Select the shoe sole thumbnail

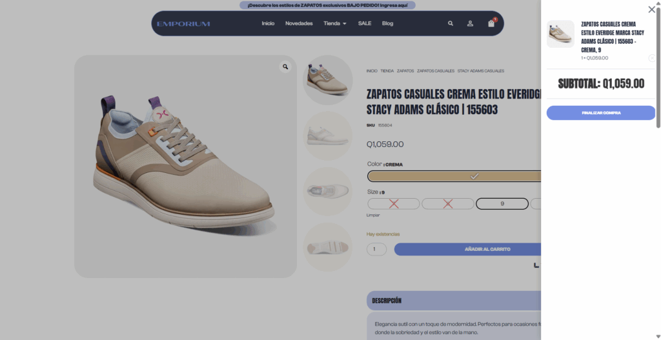[327, 247]
